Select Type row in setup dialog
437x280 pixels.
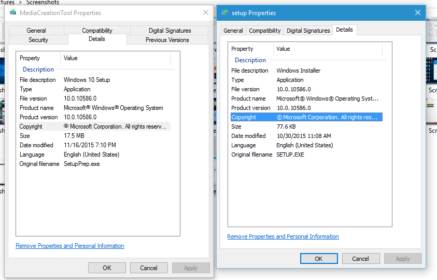click(306, 80)
